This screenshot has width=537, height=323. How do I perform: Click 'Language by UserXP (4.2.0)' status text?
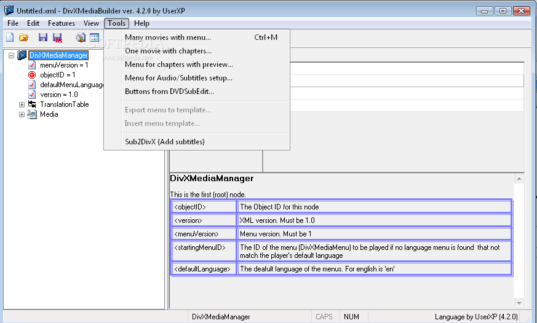[476, 317]
